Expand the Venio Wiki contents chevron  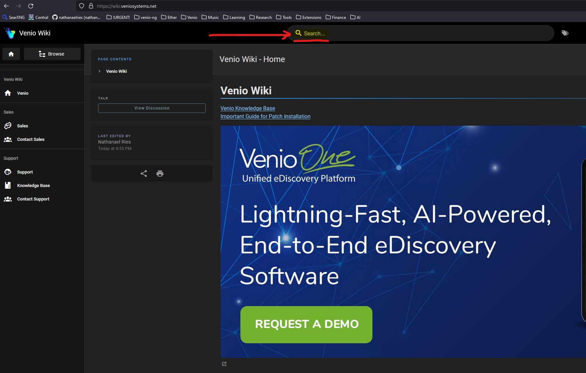[99, 71]
